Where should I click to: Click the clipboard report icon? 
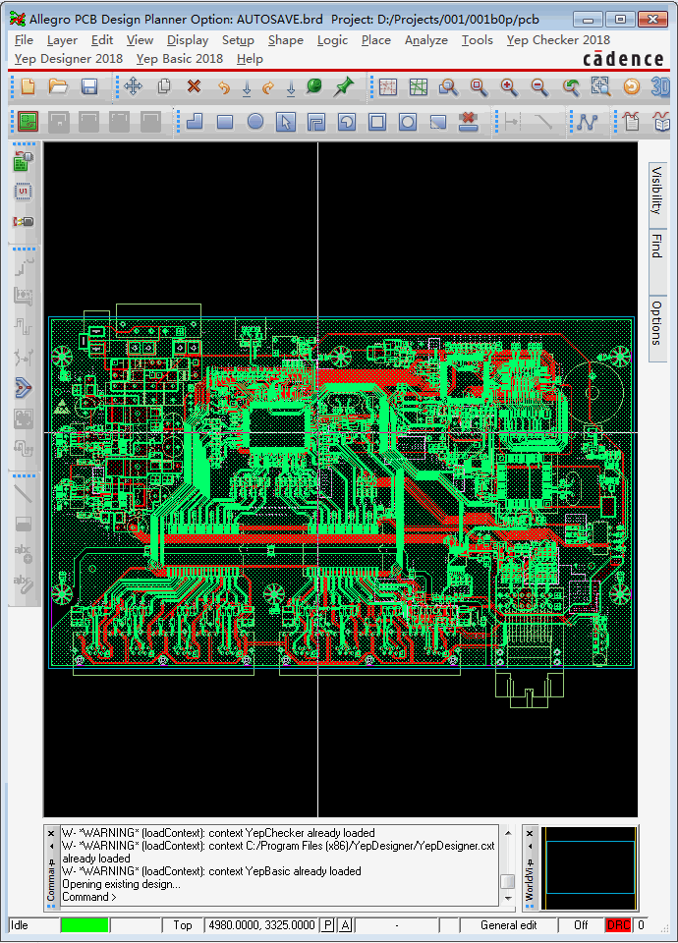click(x=631, y=122)
